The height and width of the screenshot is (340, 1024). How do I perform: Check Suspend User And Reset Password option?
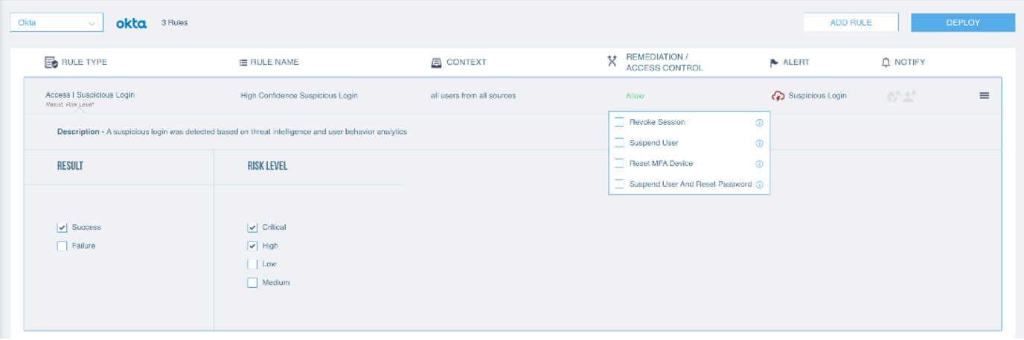pos(619,184)
